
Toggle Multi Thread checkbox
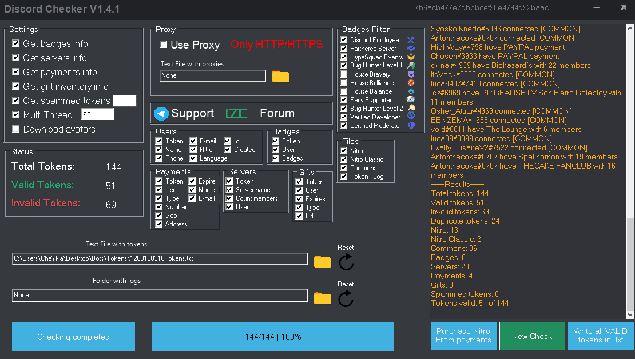pos(16,114)
